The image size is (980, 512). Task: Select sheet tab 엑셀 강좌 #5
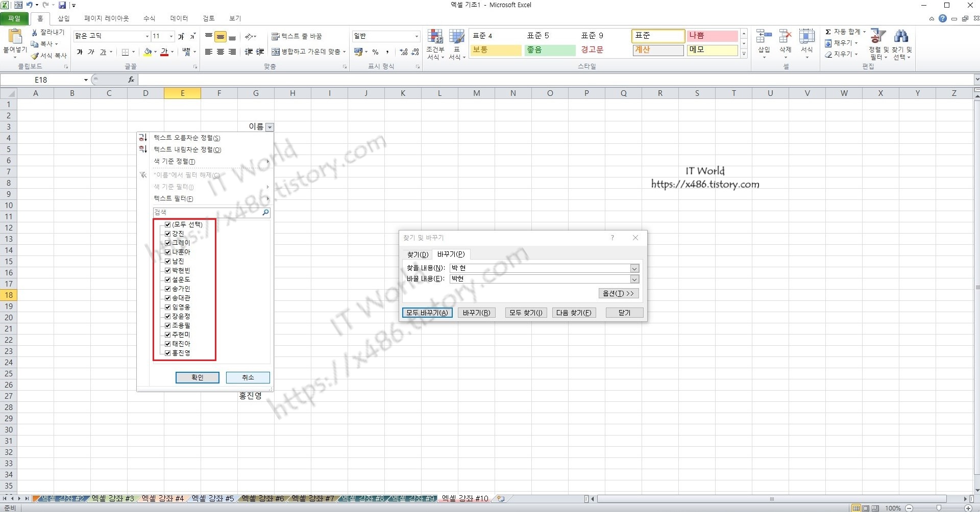click(x=213, y=498)
